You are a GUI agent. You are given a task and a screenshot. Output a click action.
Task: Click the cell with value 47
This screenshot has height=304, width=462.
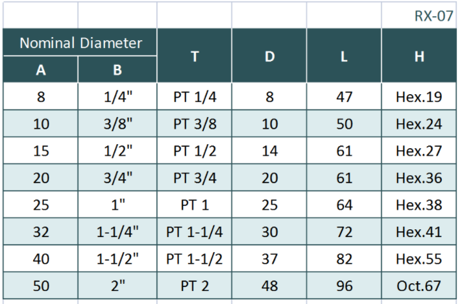tap(344, 97)
